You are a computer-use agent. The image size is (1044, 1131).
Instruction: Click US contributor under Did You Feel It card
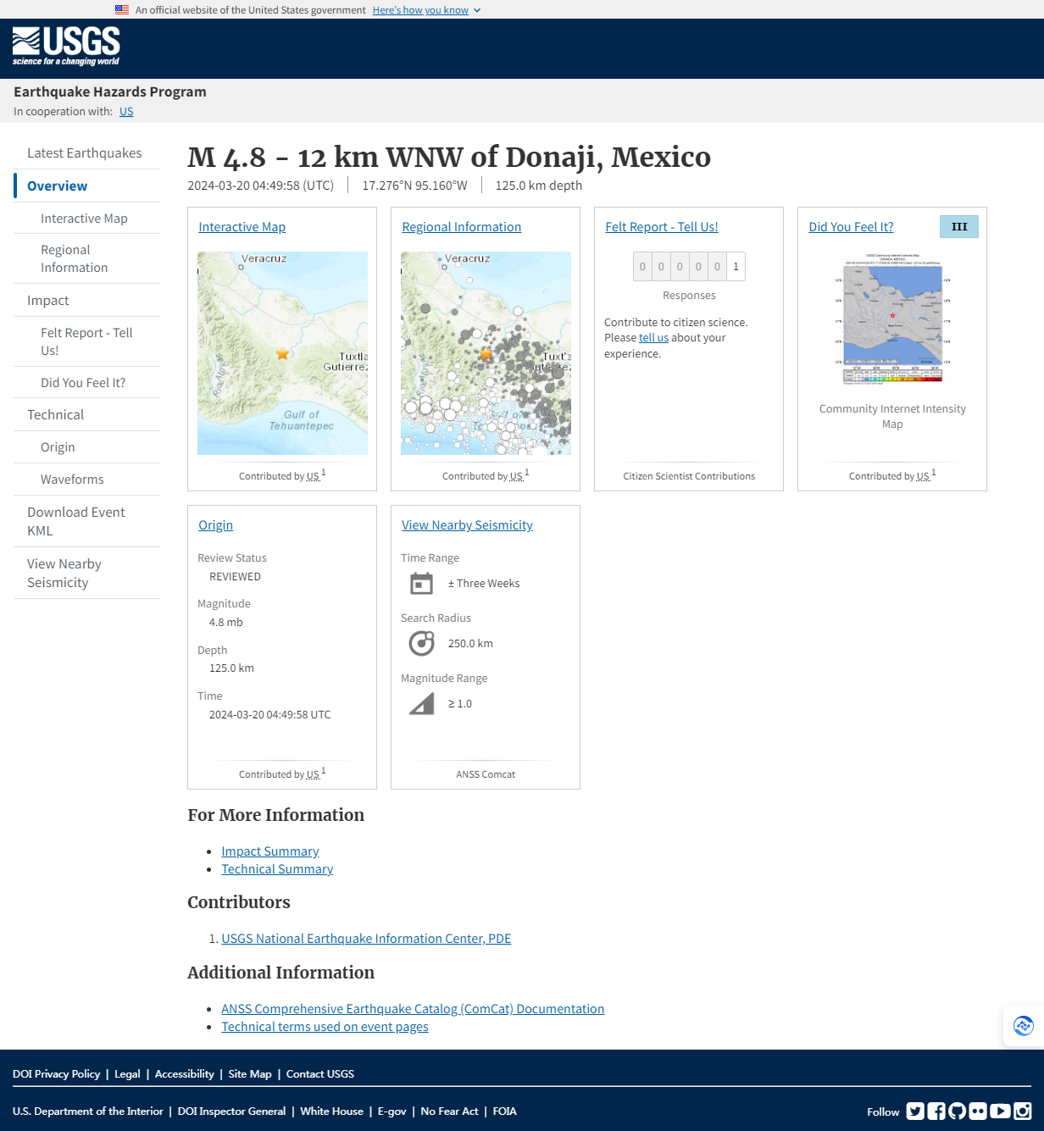pos(923,477)
